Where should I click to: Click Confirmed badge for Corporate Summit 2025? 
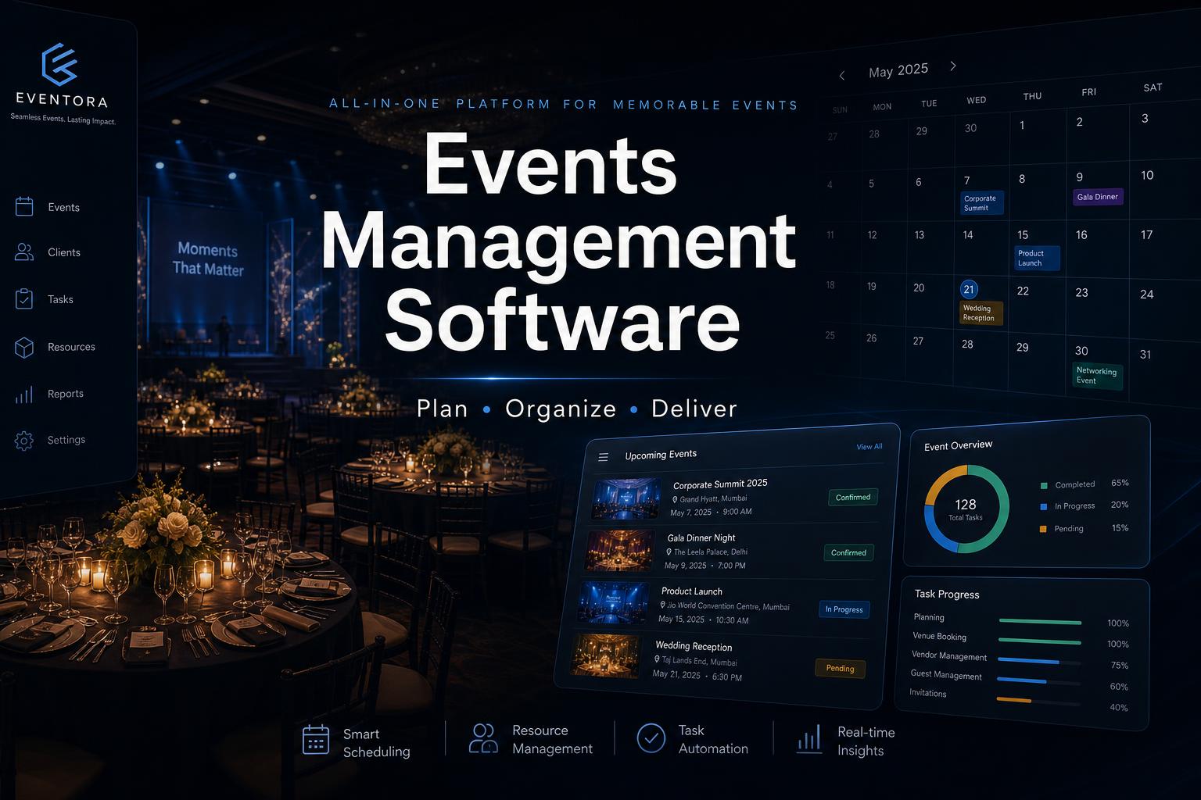(x=853, y=497)
